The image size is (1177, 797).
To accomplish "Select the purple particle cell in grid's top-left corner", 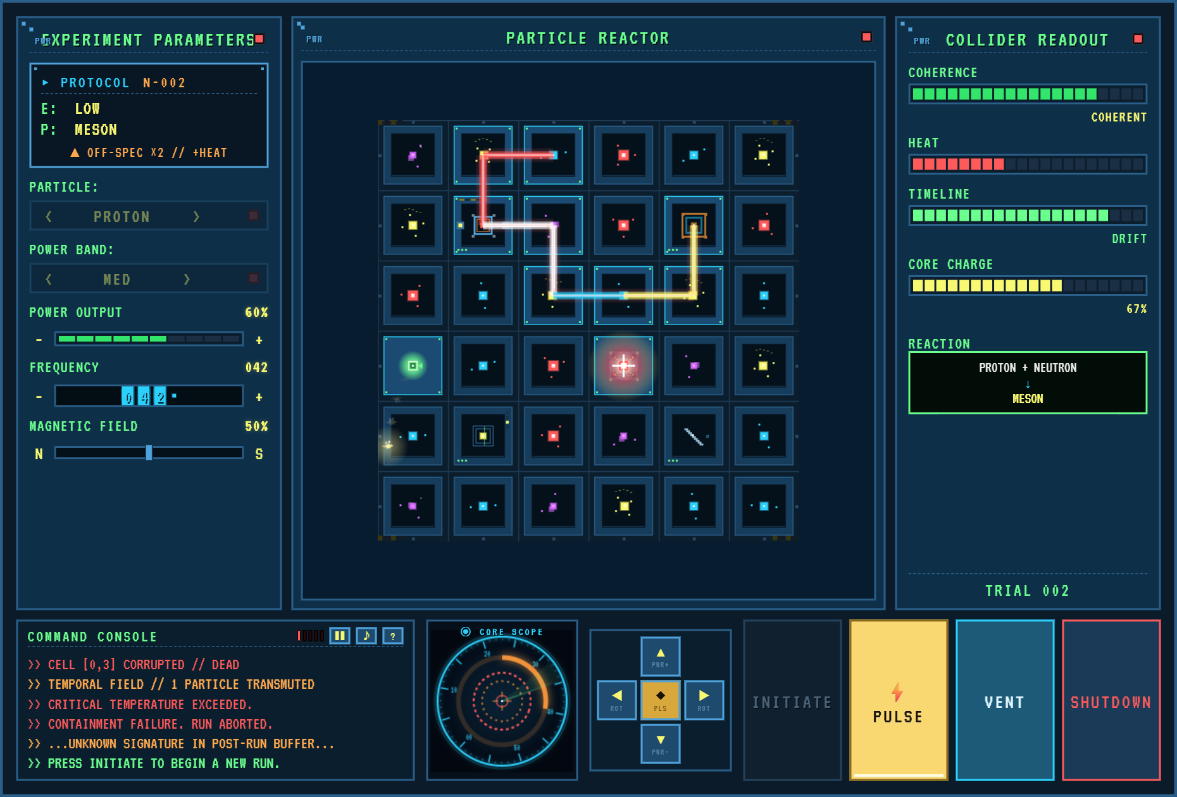I will coord(413,155).
